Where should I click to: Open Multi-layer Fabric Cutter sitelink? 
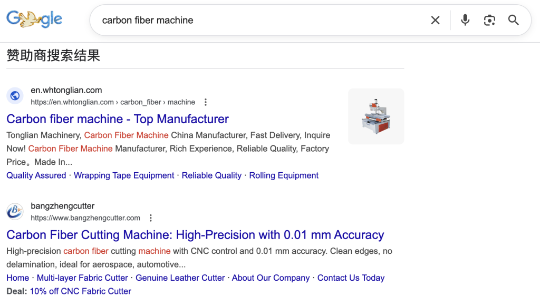click(82, 278)
